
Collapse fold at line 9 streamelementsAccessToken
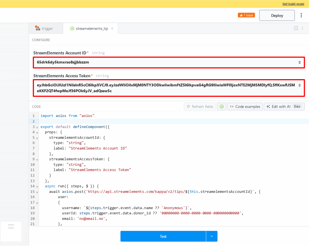tap(37, 160)
